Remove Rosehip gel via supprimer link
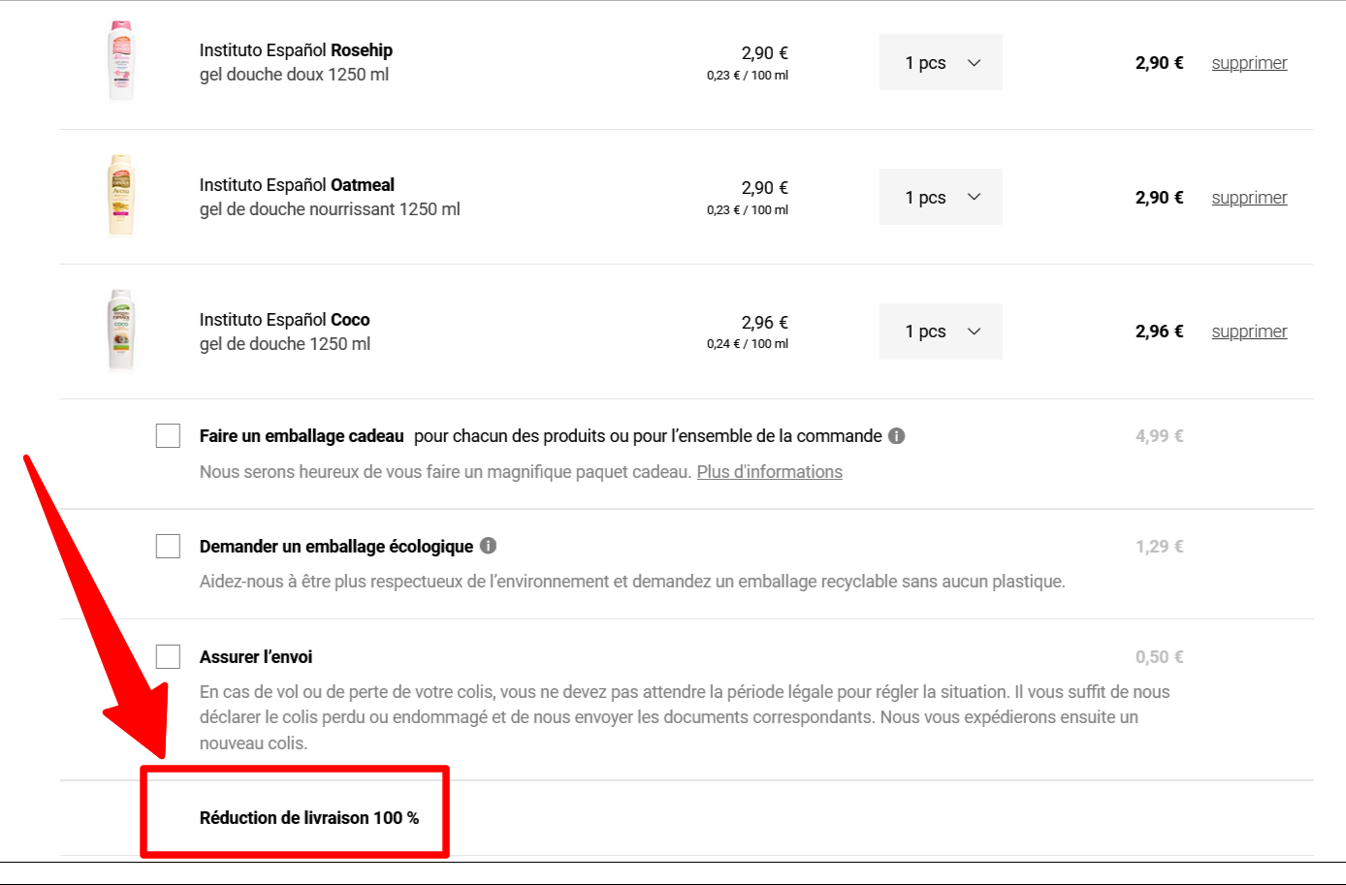Screen dimensions: 1346x885 [x=1249, y=63]
